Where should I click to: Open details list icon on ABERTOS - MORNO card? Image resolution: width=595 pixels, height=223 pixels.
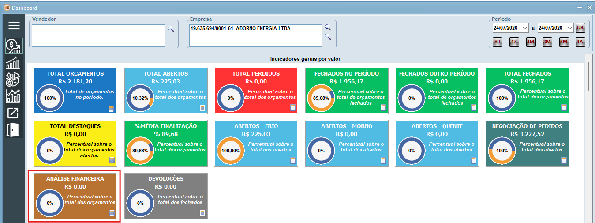(383, 160)
